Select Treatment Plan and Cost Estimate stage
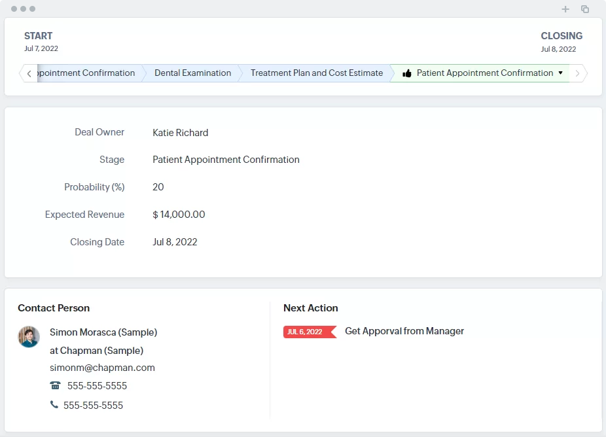 (x=316, y=73)
